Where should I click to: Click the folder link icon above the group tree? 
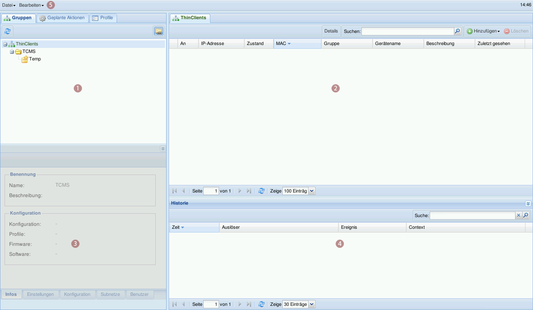point(158,31)
